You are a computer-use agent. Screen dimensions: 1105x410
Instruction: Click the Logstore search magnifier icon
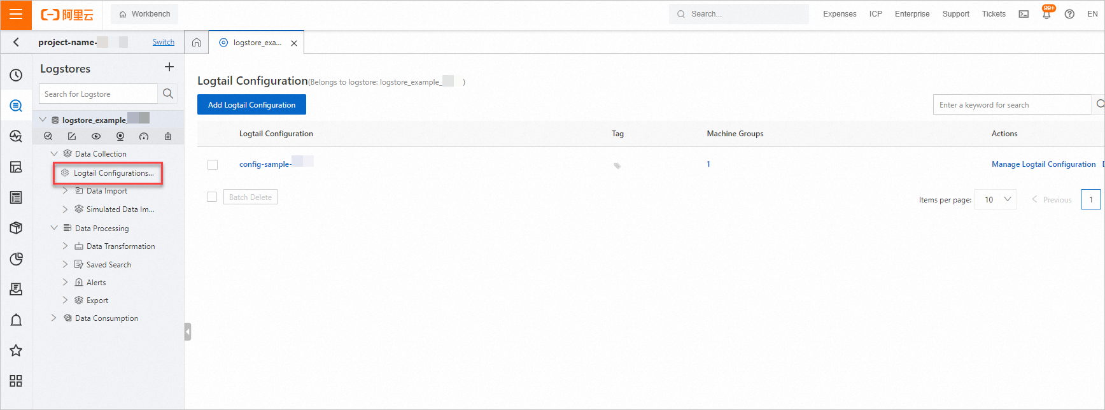click(168, 94)
